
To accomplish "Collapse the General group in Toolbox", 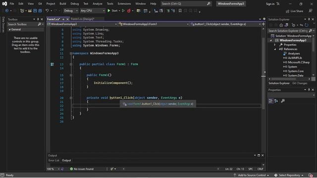I will click(9, 30).
